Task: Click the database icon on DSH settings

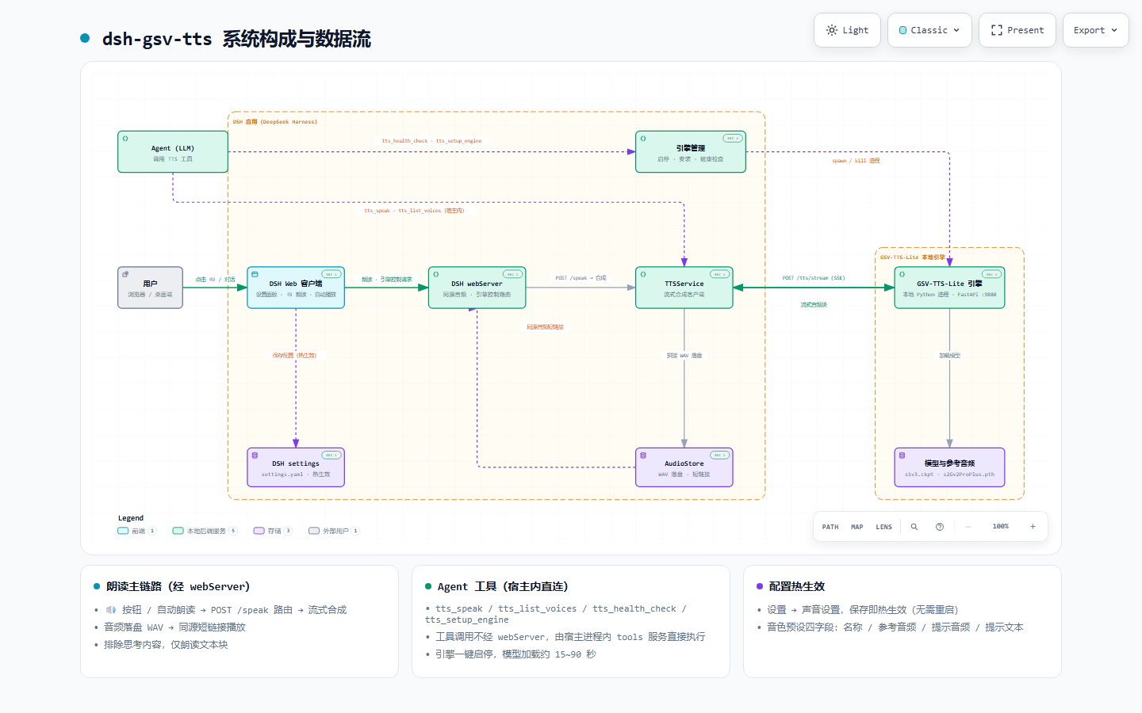Action: click(x=255, y=456)
